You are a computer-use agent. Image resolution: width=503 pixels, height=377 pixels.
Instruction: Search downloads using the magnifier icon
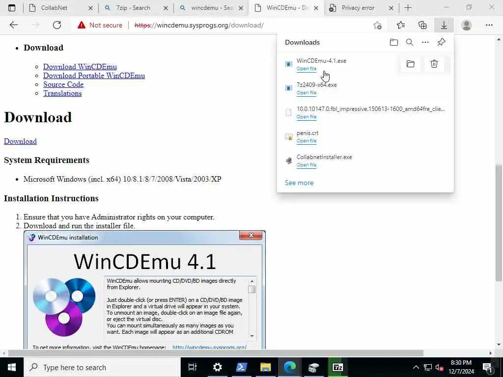tap(410, 42)
